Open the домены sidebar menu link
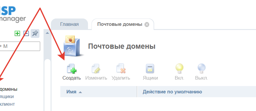 click(x=9, y=89)
